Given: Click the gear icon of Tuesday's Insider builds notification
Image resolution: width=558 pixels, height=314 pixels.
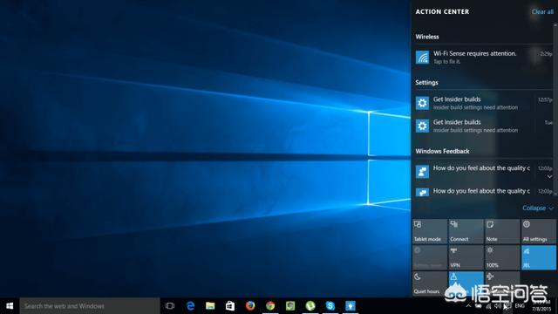Looking at the screenshot, I should point(422,126).
